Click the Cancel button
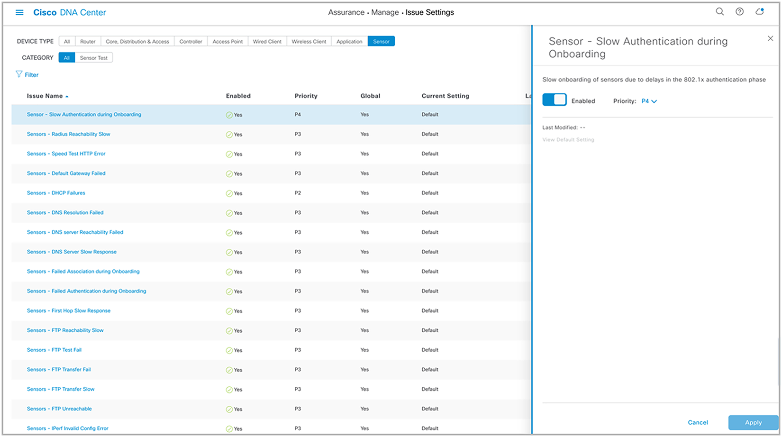This screenshot has height=437, width=782. tap(698, 422)
